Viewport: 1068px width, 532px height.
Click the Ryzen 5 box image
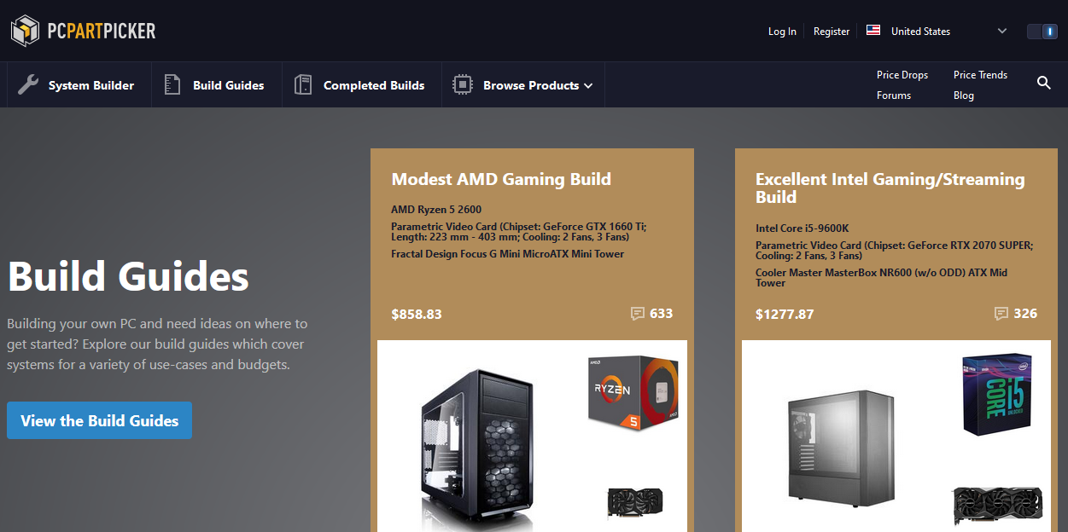(633, 393)
